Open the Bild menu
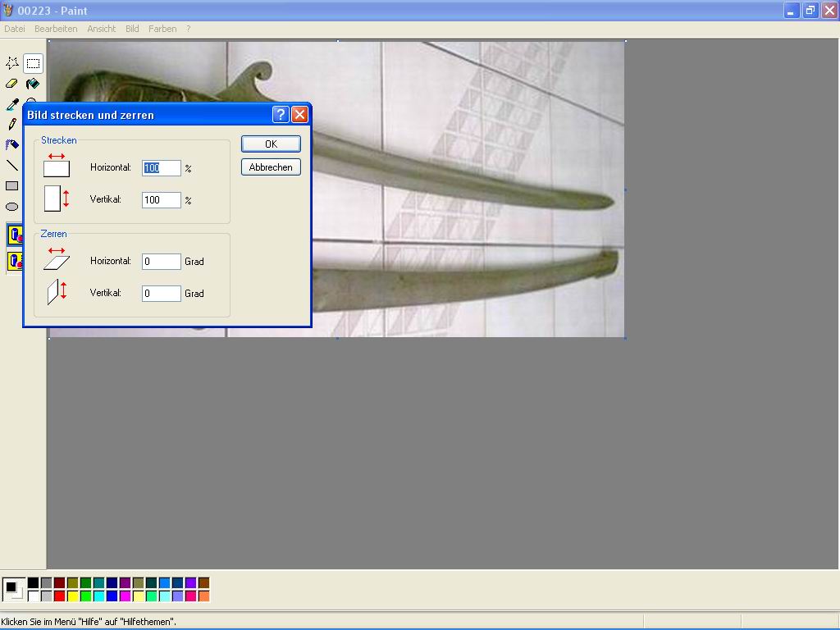The height and width of the screenshot is (630, 840). [x=132, y=29]
